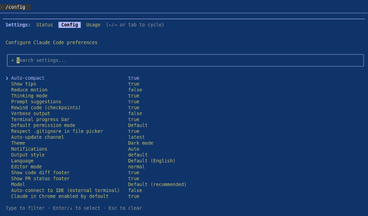Select the 'Output style' label

(x=28, y=155)
